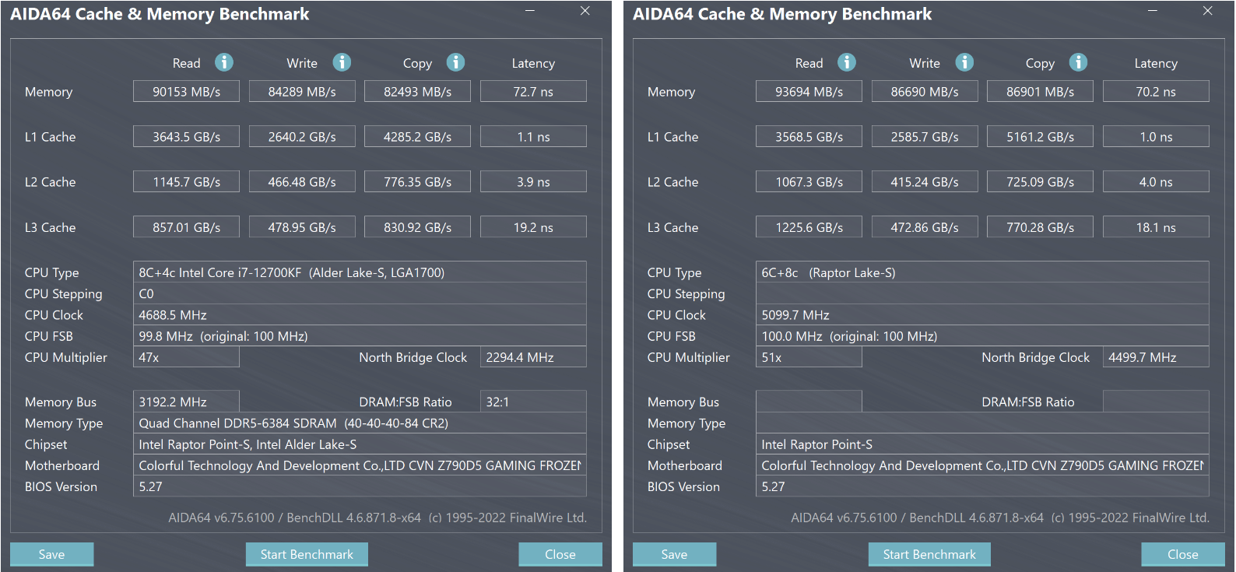1236x572 pixels.
Task: Select the 90153 MB/s Memory Read field
Action: [186, 92]
